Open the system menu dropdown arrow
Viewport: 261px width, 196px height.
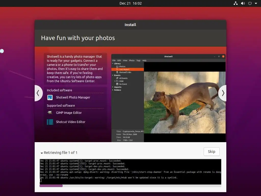pos(256,3)
